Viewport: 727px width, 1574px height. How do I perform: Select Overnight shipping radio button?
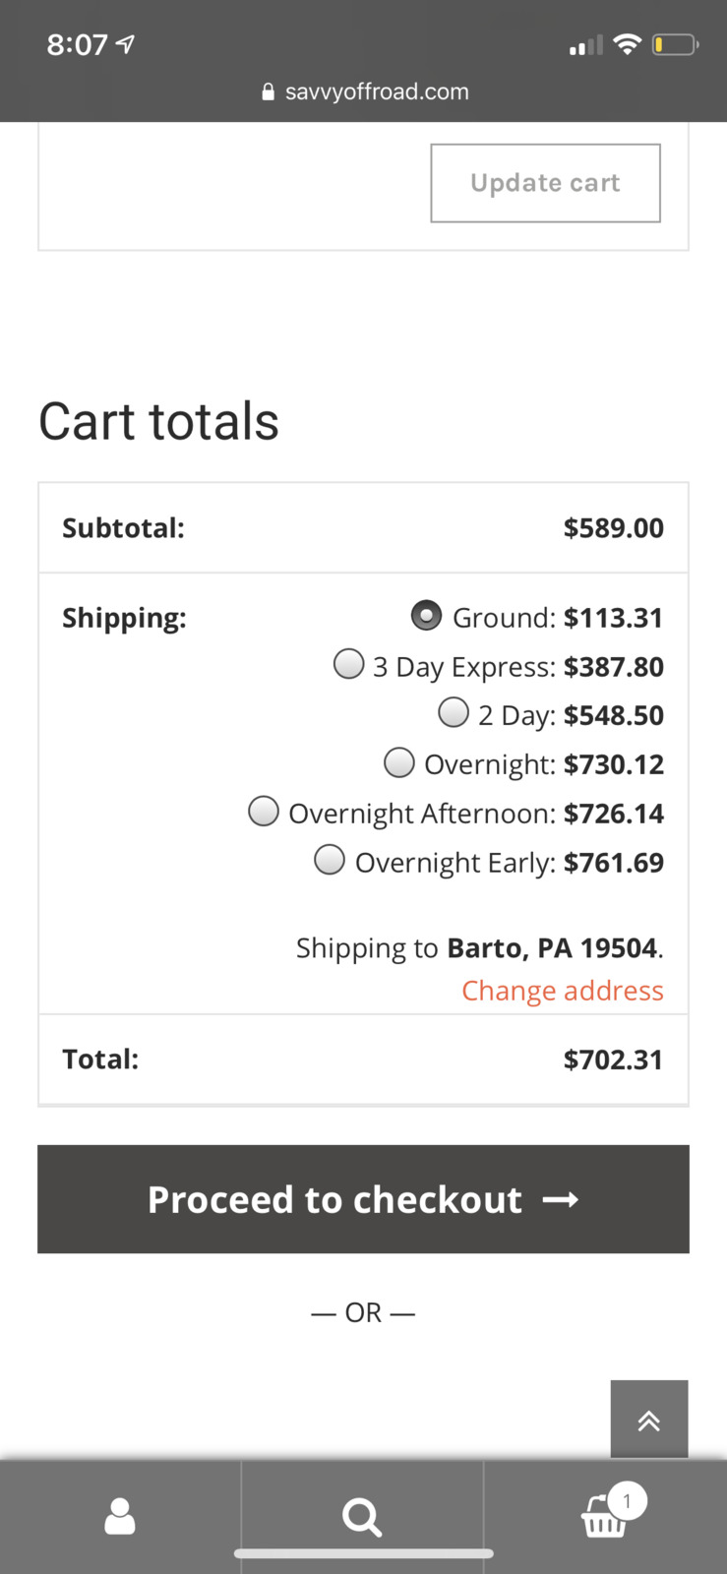399,762
